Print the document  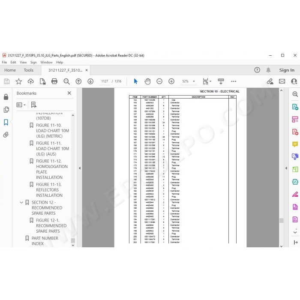tap(54, 81)
